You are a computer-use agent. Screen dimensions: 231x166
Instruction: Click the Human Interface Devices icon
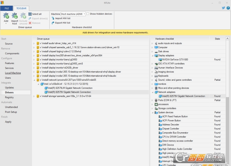[x=156, y=68]
